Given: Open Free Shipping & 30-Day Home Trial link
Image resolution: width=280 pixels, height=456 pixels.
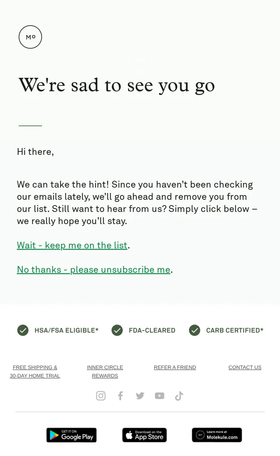Looking at the screenshot, I should (35, 371).
